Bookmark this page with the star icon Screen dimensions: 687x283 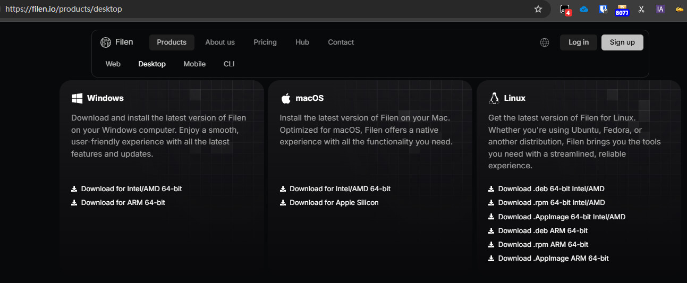538,9
